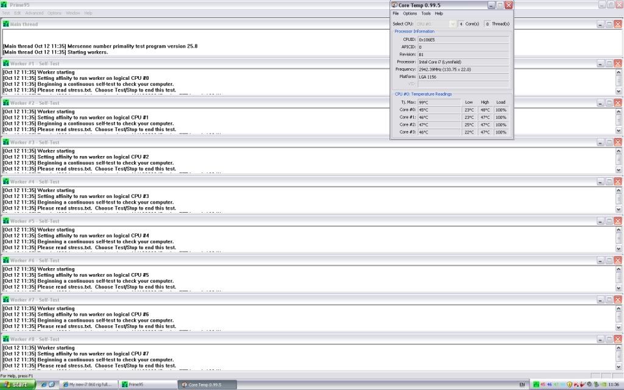Click the Worker #4 - Self-Test window icon
The width and height of the screenshot is (624, 390).
5,182
